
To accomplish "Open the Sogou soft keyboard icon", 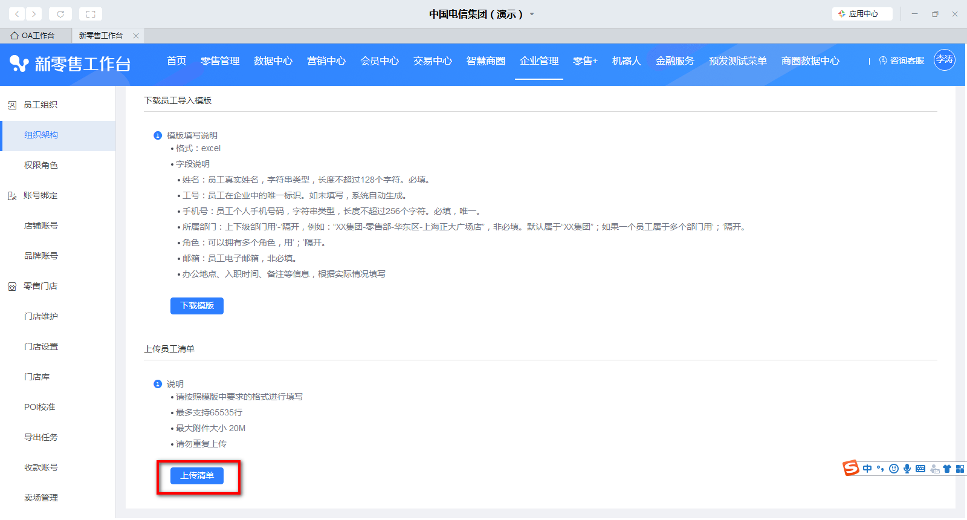I will [920, 469].
